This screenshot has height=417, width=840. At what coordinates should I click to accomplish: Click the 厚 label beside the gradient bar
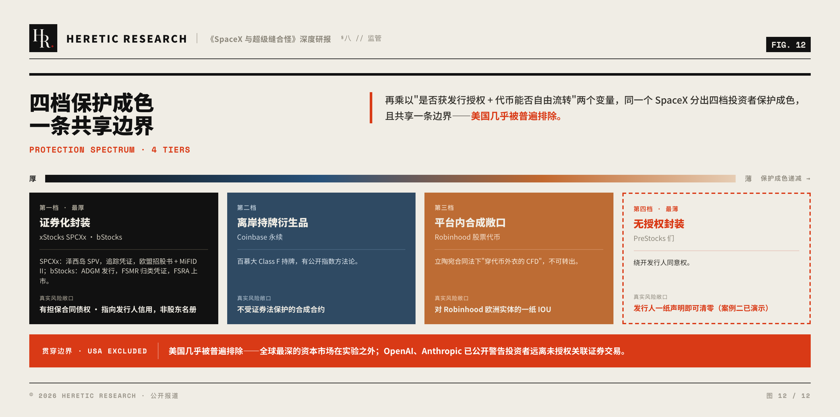[x=32, y=179]
